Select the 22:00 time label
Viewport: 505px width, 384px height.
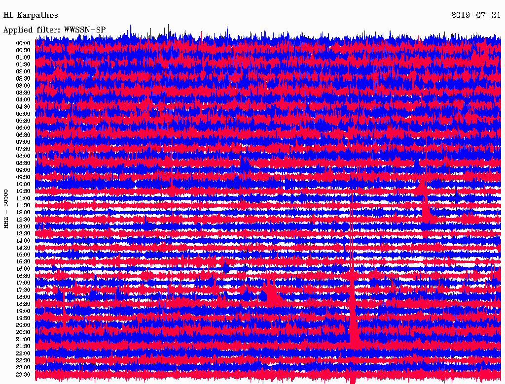[x=23, y=353]
